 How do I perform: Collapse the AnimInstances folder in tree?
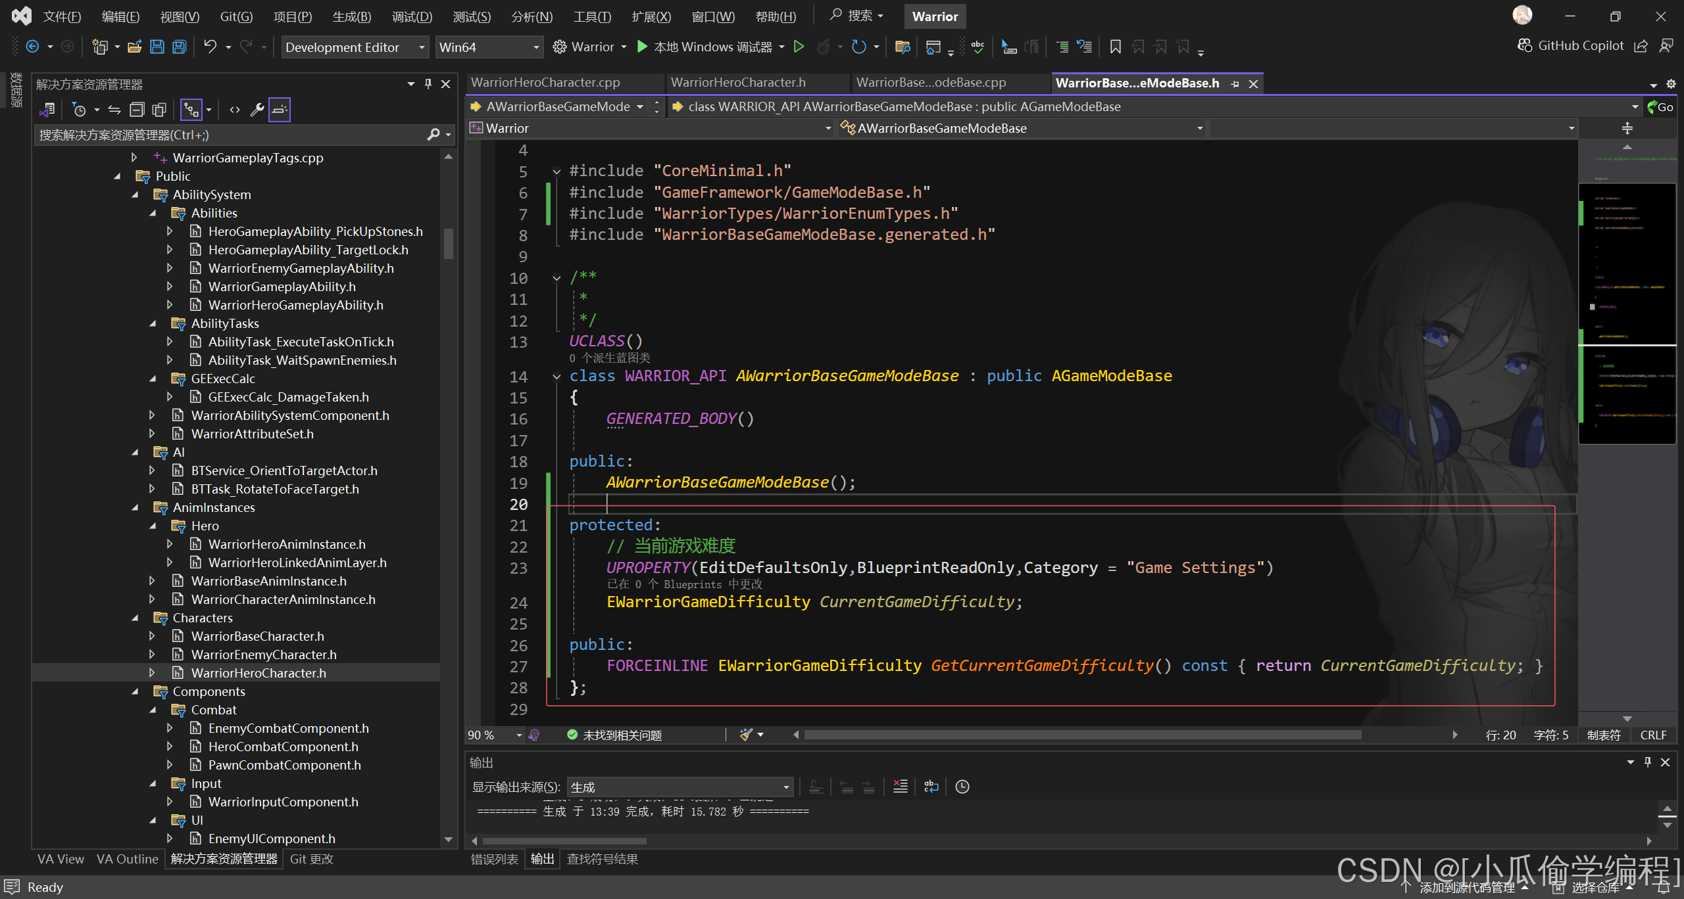(136, 507)
